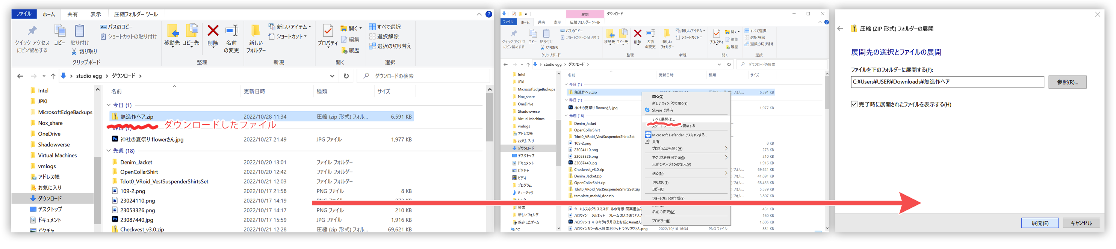Open the 共有 ribbon tab in left window
Screen dimensions: 1116x249
tap(73, 14)
